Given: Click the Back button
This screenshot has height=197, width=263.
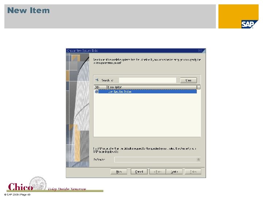Looking at the screenshot, I should coord(157,171).
